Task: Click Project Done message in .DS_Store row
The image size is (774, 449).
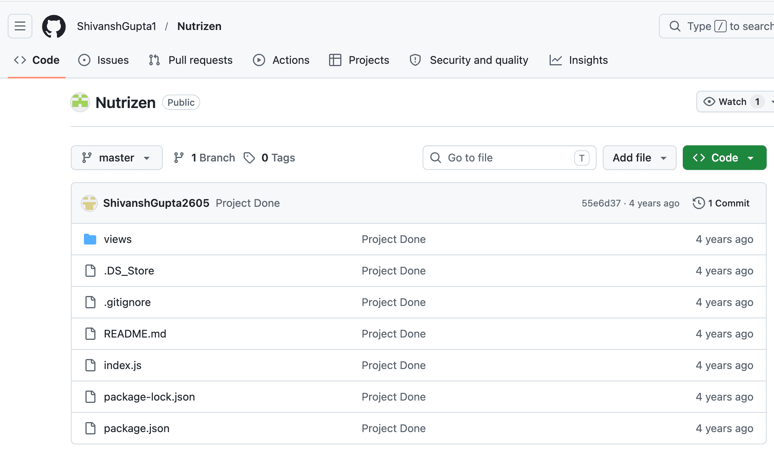Action: [x=394, y=271]
